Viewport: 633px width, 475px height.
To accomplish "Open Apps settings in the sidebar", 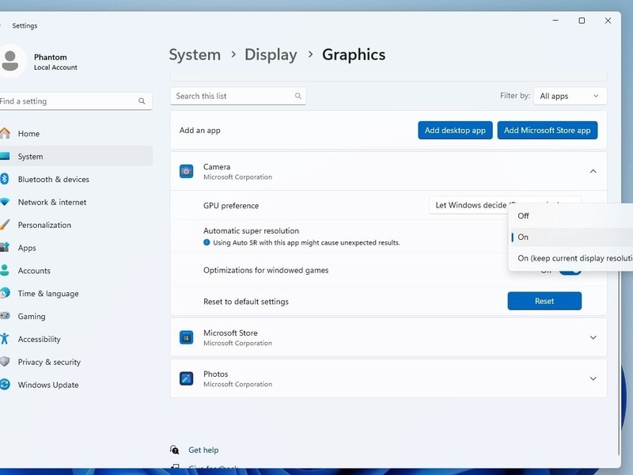I will [x=76, y=248].
